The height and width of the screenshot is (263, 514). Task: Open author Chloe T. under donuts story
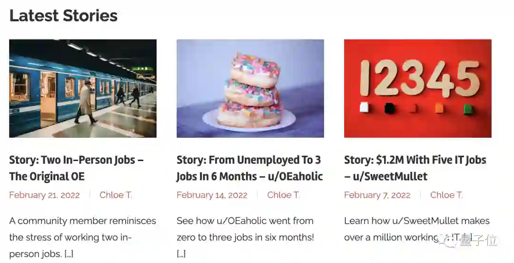point(283,195)
